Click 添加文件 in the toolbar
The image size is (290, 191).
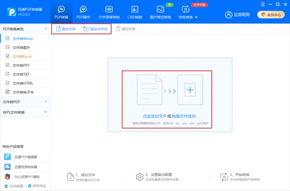[x=66, y=29]
